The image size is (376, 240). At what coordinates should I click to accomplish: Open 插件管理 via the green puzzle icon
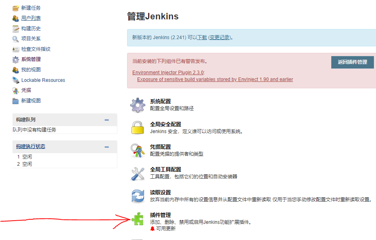point(137,219)
